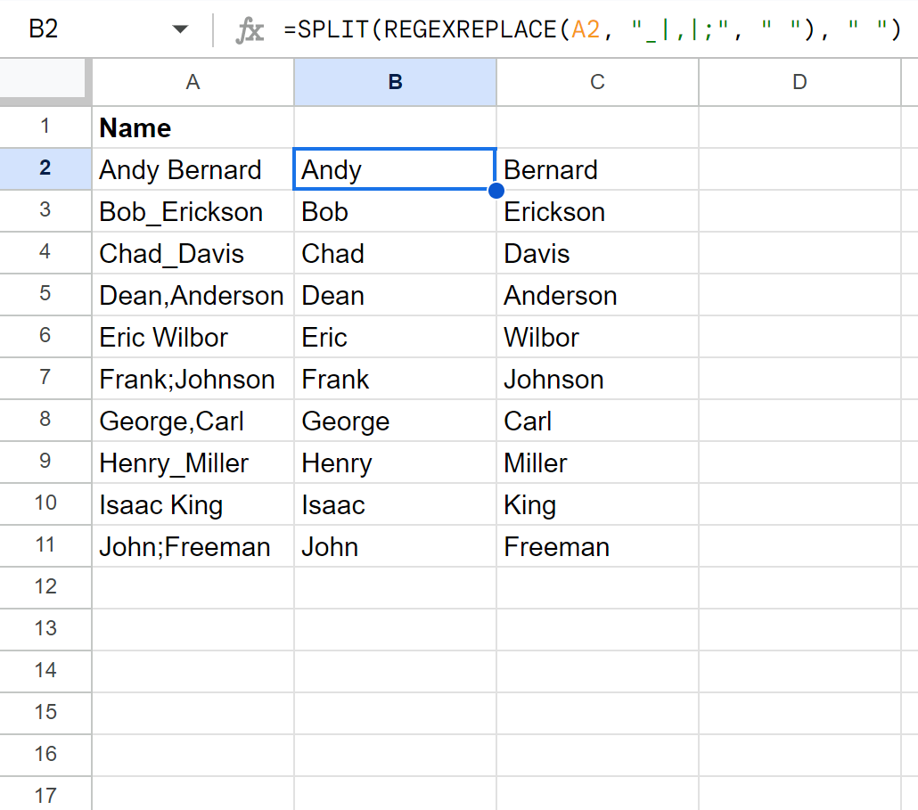
Task: Click the 'Name' header cell
Action: click(x=193, y=127)
